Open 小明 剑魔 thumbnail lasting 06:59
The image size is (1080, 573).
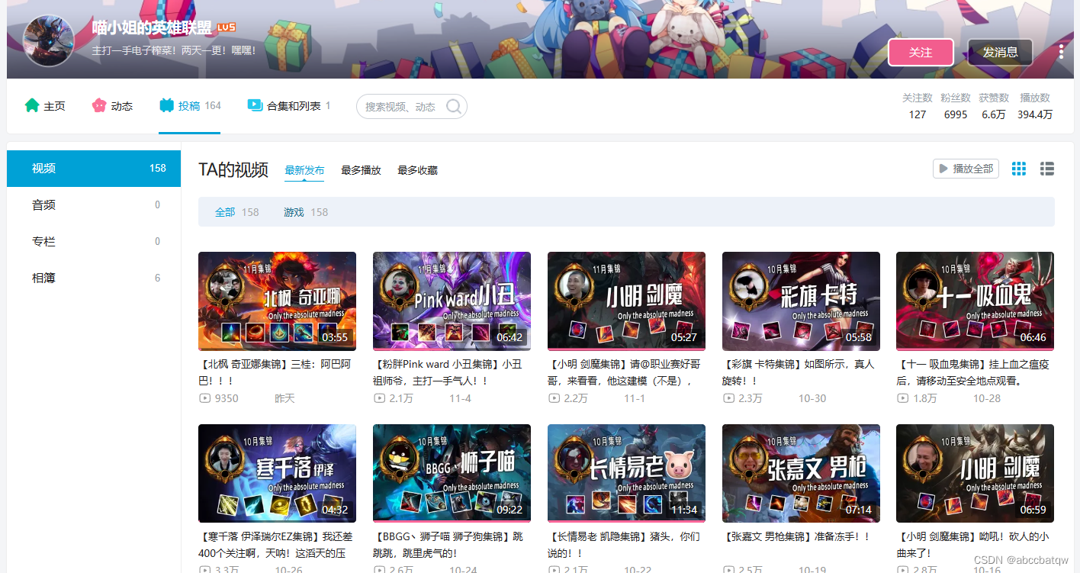(x=975, y=473)
